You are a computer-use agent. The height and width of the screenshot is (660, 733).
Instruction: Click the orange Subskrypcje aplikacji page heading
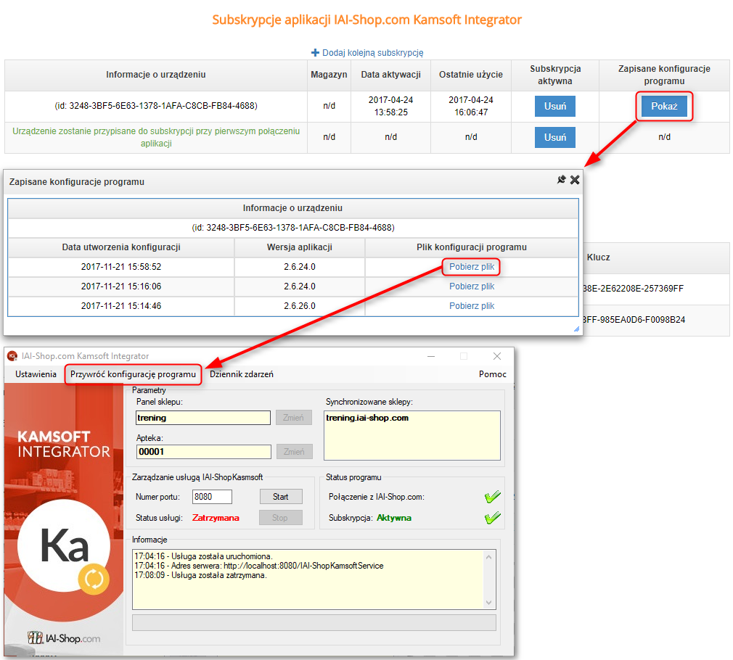tap(367, 20)
